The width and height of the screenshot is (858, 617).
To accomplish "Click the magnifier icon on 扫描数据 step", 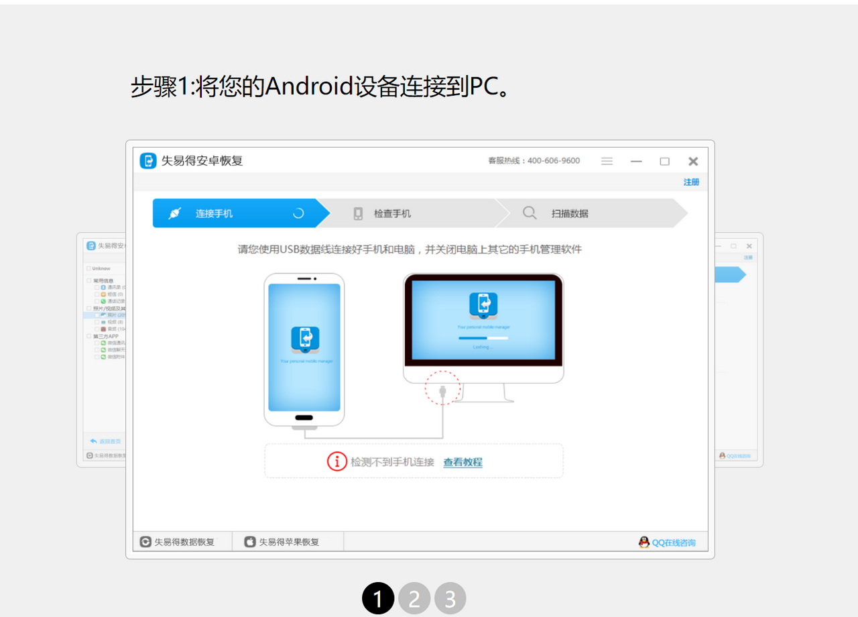I will [529, 213].
